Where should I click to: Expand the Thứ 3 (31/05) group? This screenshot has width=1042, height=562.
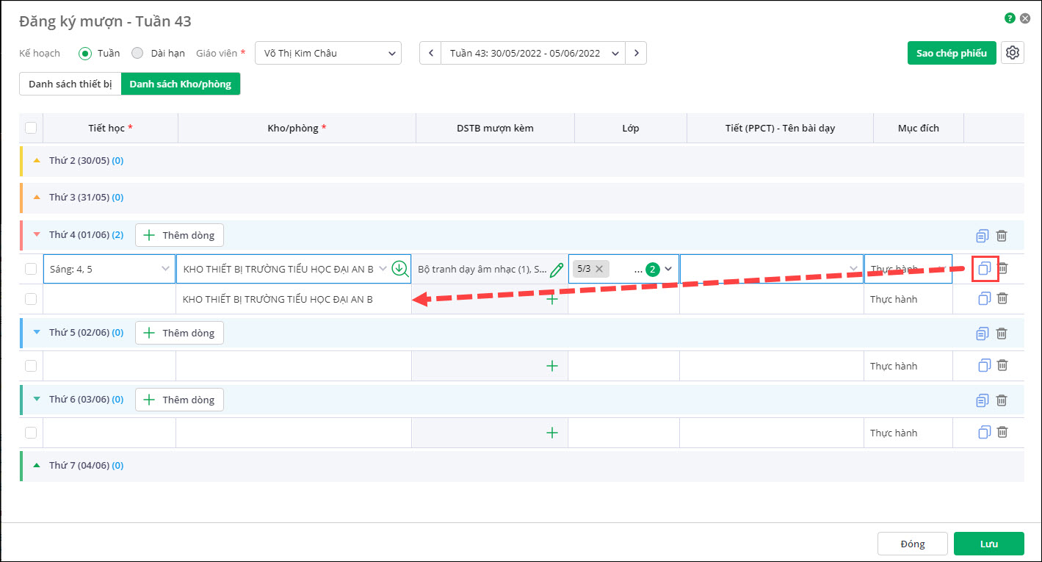click(x=37, y=197)
